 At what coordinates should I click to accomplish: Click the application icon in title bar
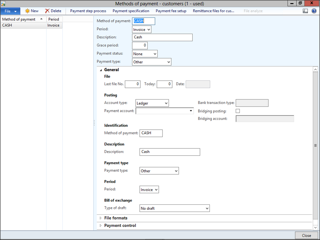pos(3,3)
